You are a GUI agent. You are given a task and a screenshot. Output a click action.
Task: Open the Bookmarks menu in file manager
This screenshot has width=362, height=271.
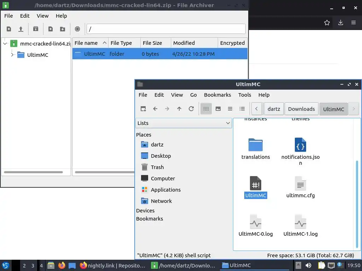(217, 95)
